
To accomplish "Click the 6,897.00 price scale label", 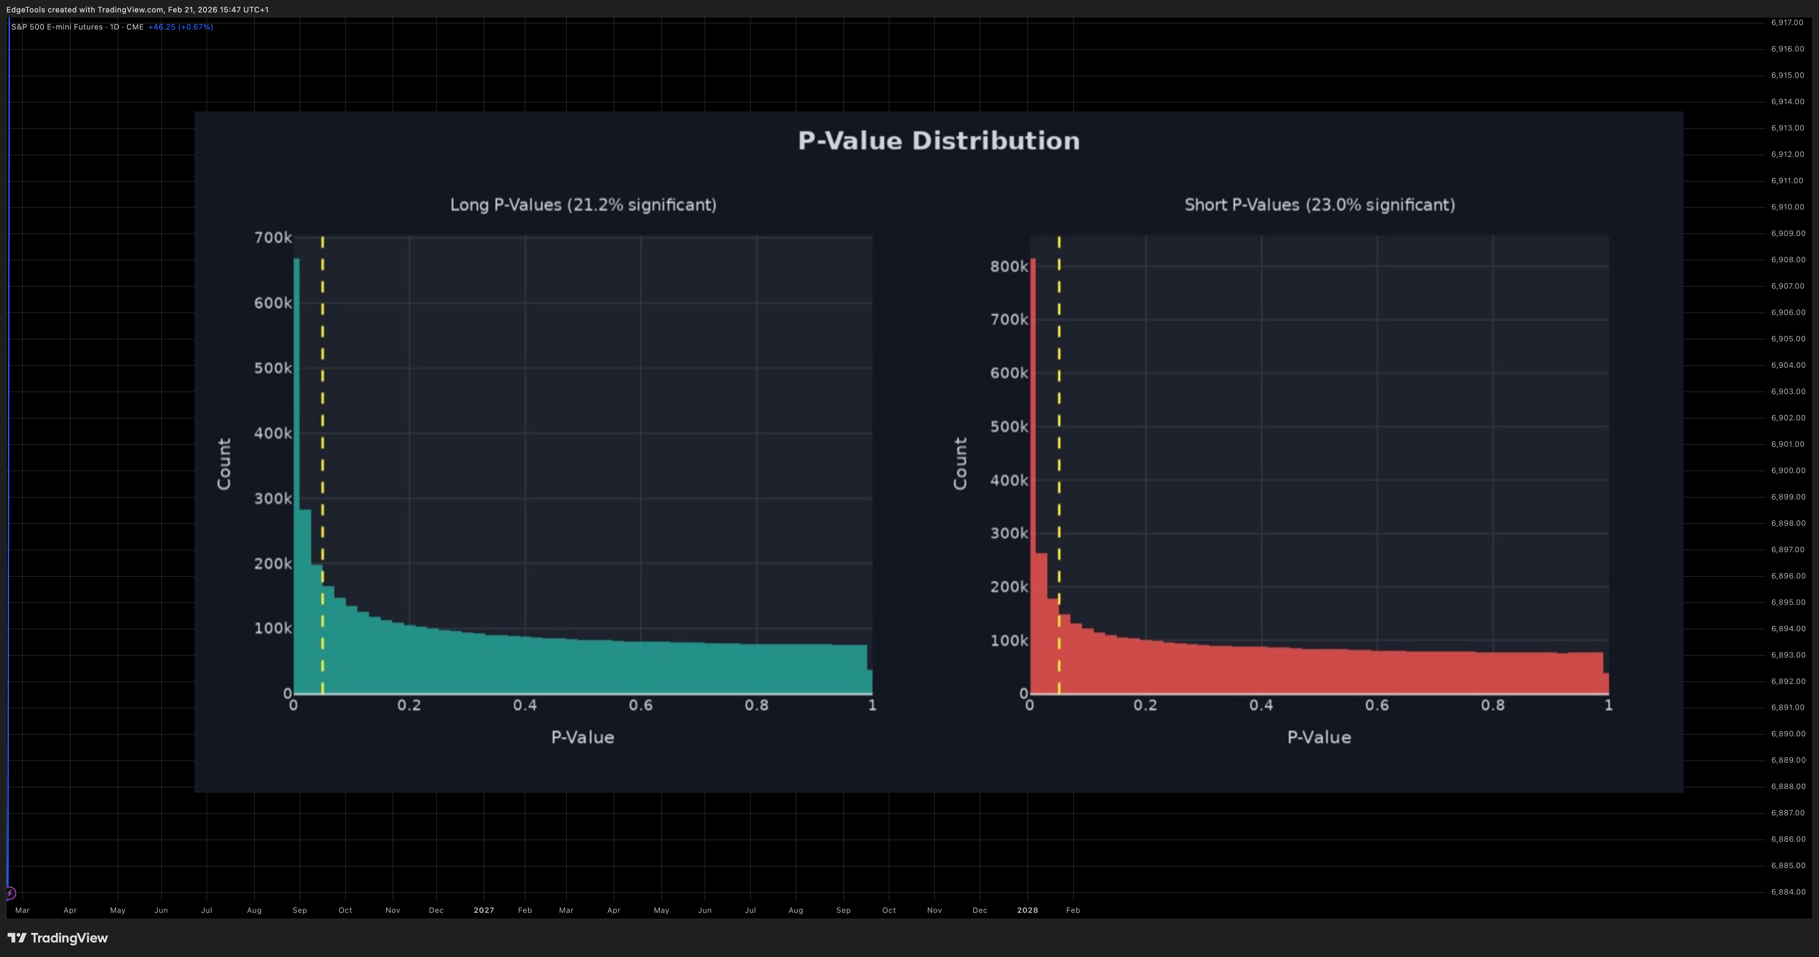I will click(x=1787, y=550).
